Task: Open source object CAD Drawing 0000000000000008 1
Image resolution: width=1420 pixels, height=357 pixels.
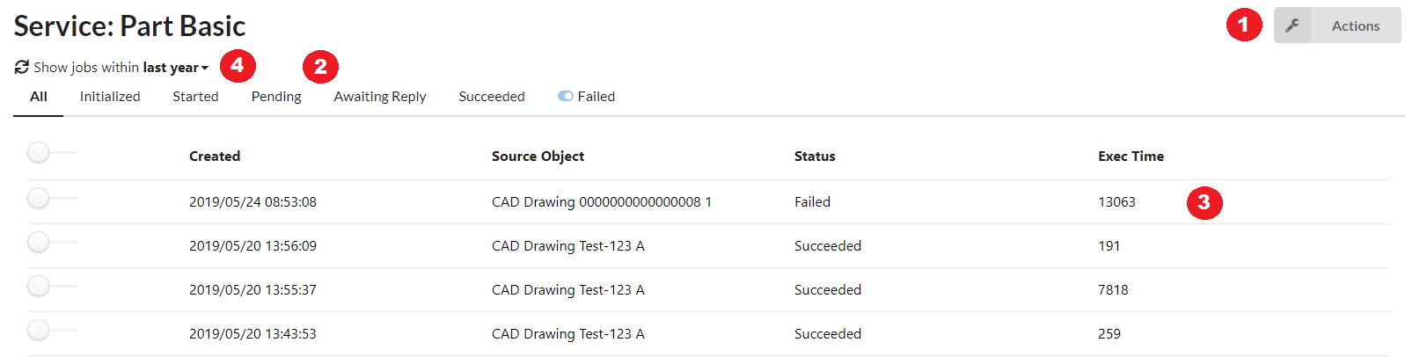Action: pos(602,202)
